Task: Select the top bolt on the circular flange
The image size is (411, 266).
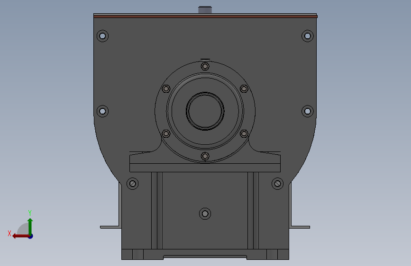Action: [x=205, y=66]
